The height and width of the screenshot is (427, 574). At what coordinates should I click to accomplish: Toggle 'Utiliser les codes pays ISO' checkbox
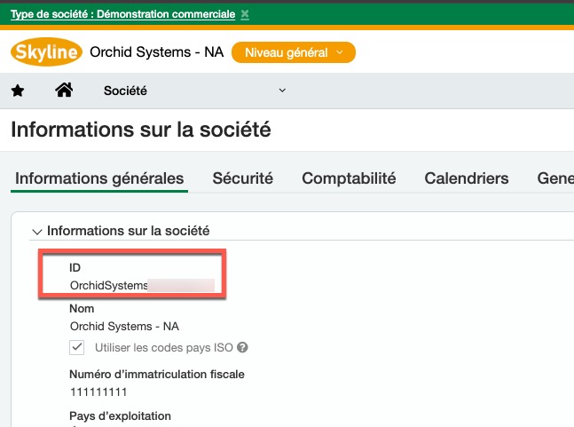click(x=77, y=347)
